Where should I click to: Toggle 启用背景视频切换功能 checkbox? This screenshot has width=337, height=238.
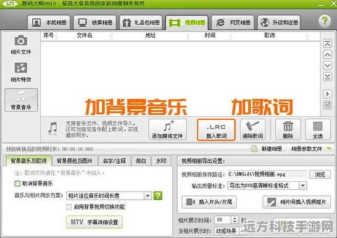[x=69, y=207]
